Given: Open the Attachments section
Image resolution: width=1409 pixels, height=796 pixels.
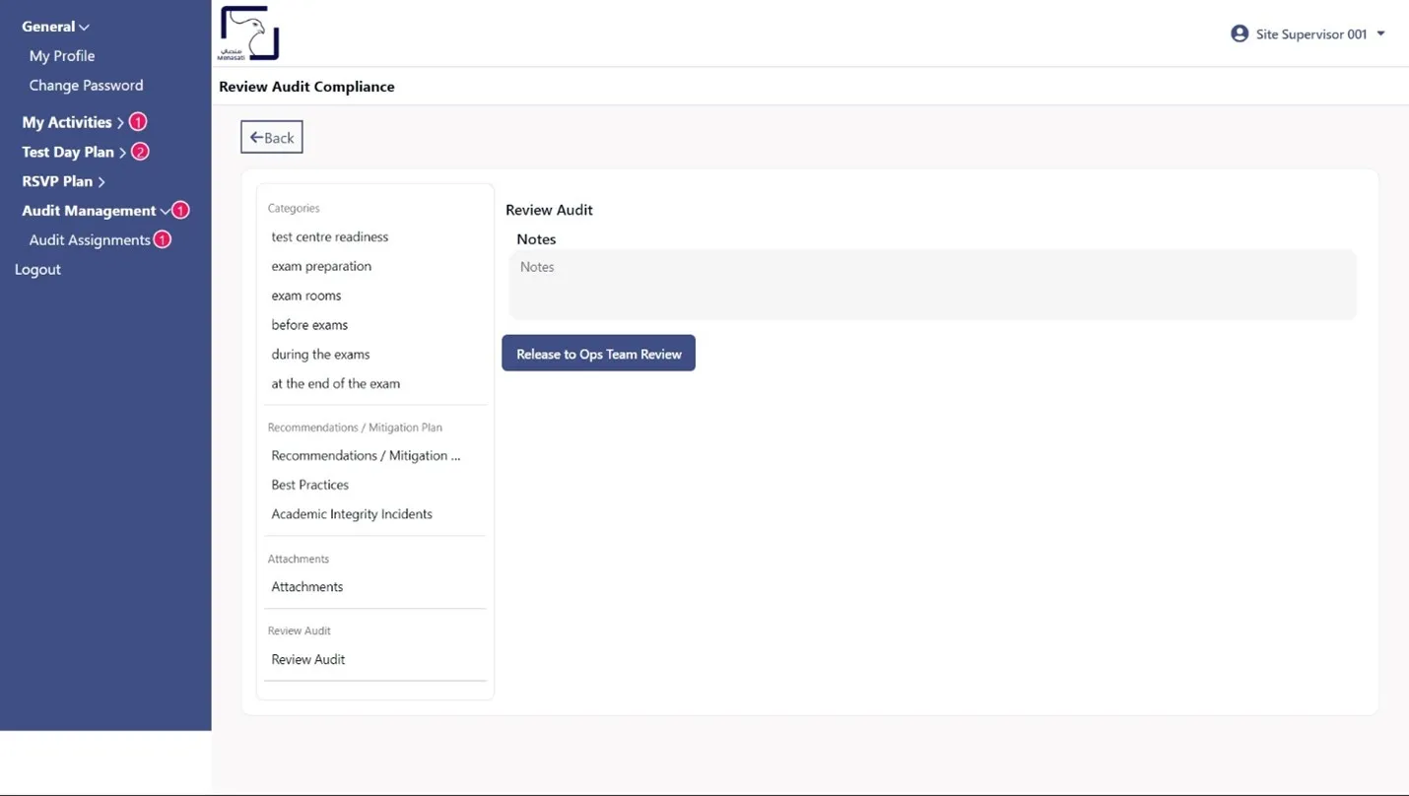Looking at the screenshot, I should tap(307, 587).
